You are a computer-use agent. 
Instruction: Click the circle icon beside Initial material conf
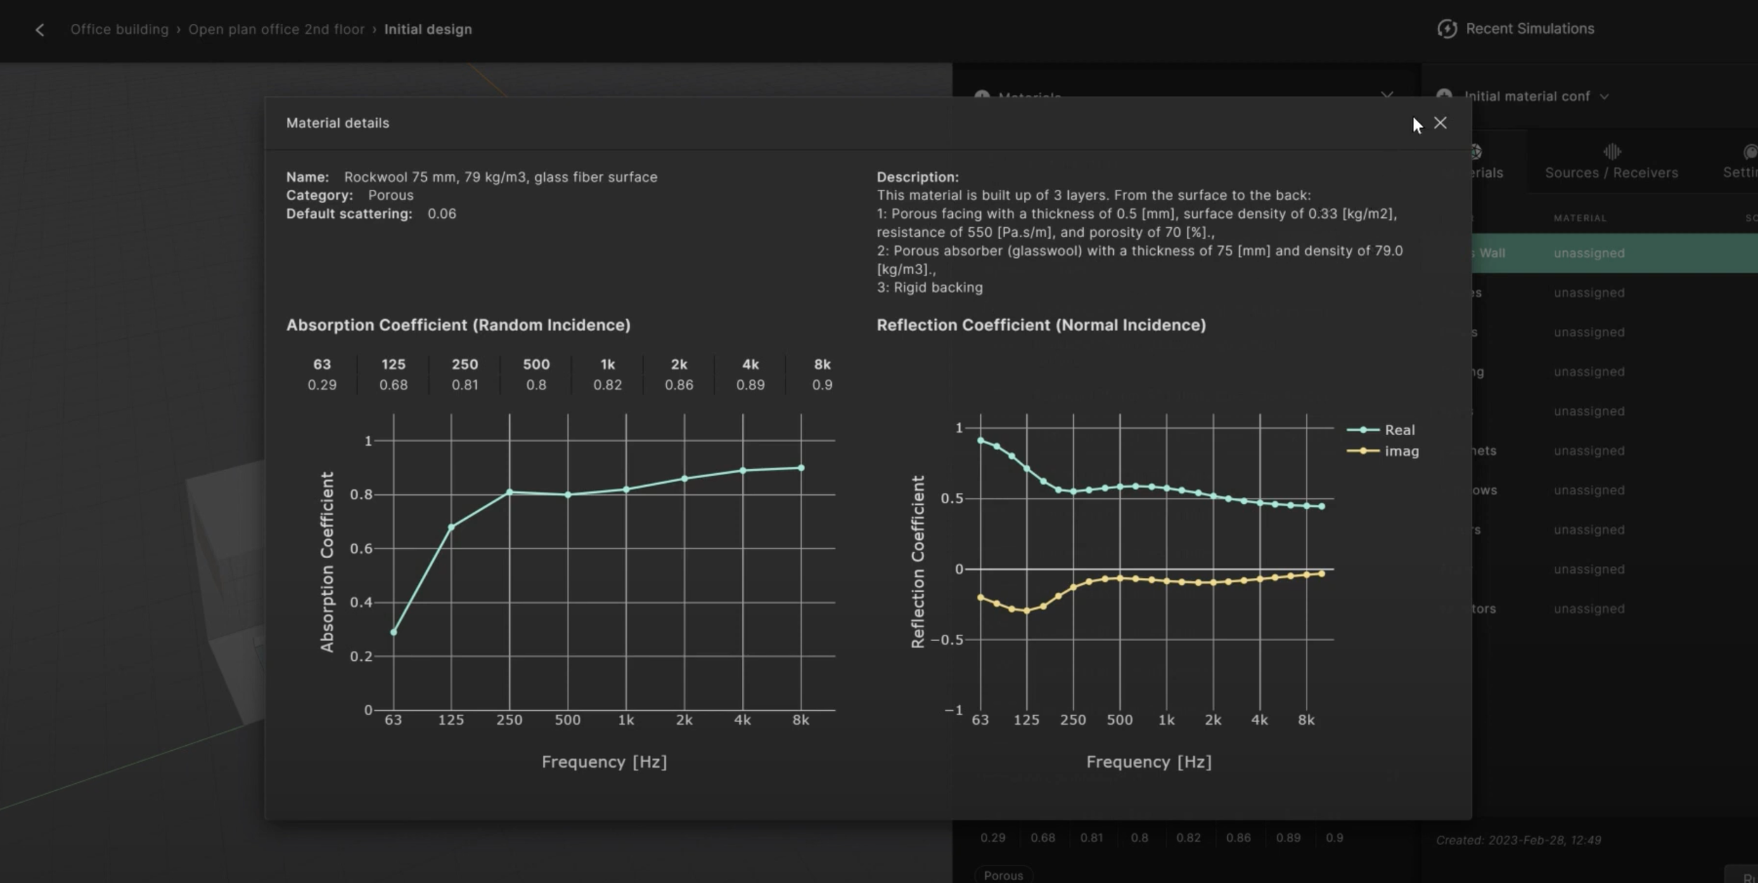pyautogui.click(x=1444, y=96)
